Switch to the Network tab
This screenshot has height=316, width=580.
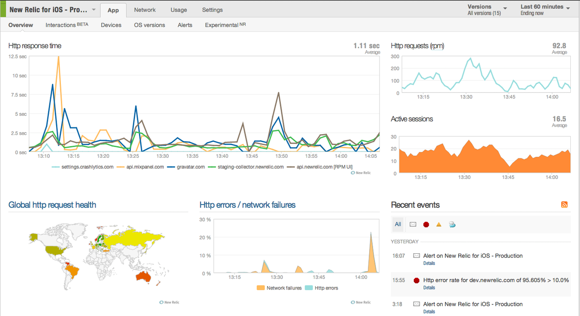pos(145,10)
